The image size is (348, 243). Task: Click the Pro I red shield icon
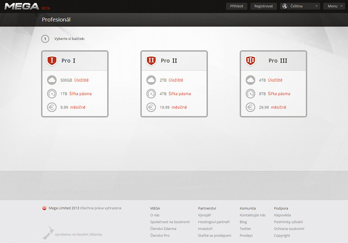pyautogui.click(x=52, y=61)
